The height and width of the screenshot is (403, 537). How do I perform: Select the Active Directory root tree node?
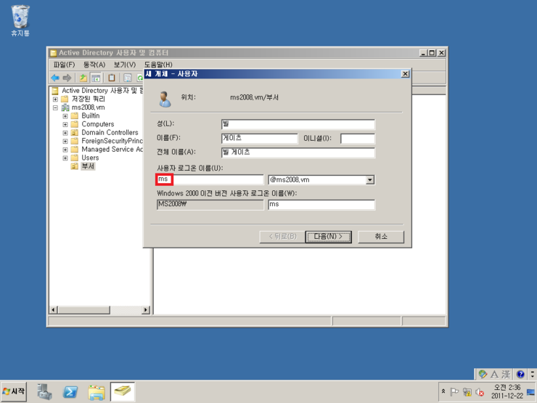point(102,91)
